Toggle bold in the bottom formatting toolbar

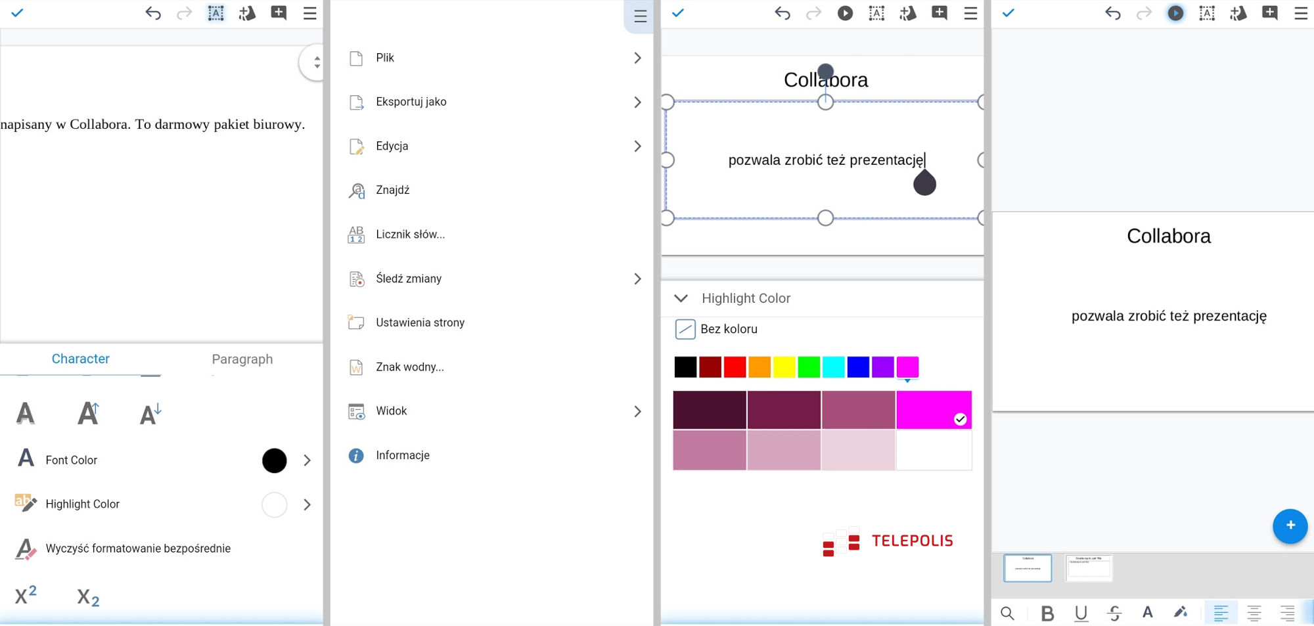(1047, 614)
